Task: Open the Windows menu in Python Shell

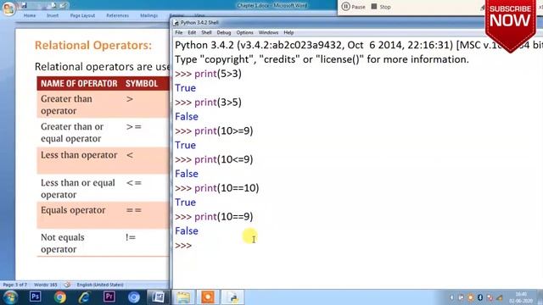Action: 268,32
